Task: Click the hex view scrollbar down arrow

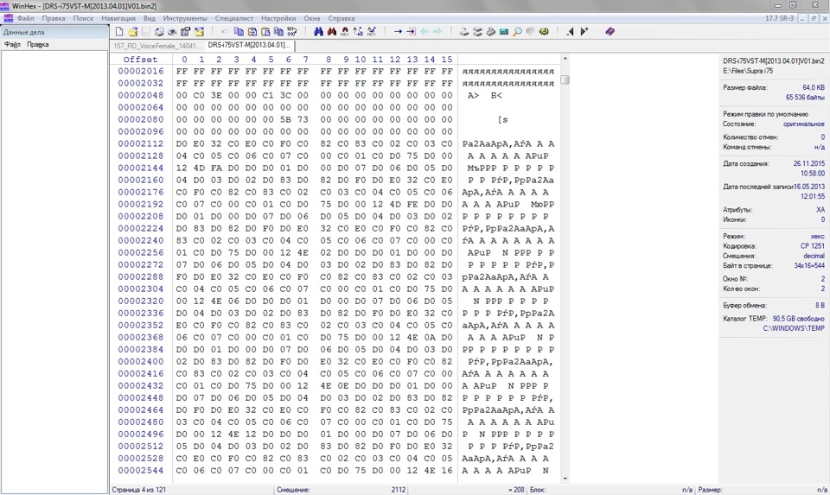Action: point(565,479)
